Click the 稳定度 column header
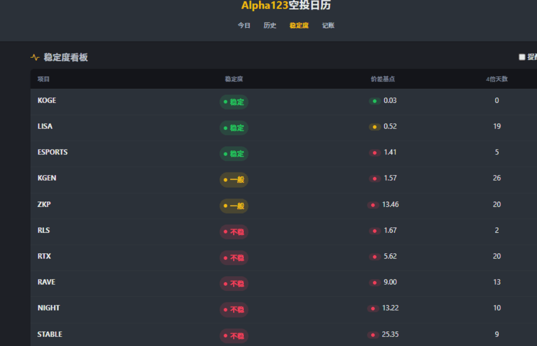 pyautogui.click(x=234, y=79)
